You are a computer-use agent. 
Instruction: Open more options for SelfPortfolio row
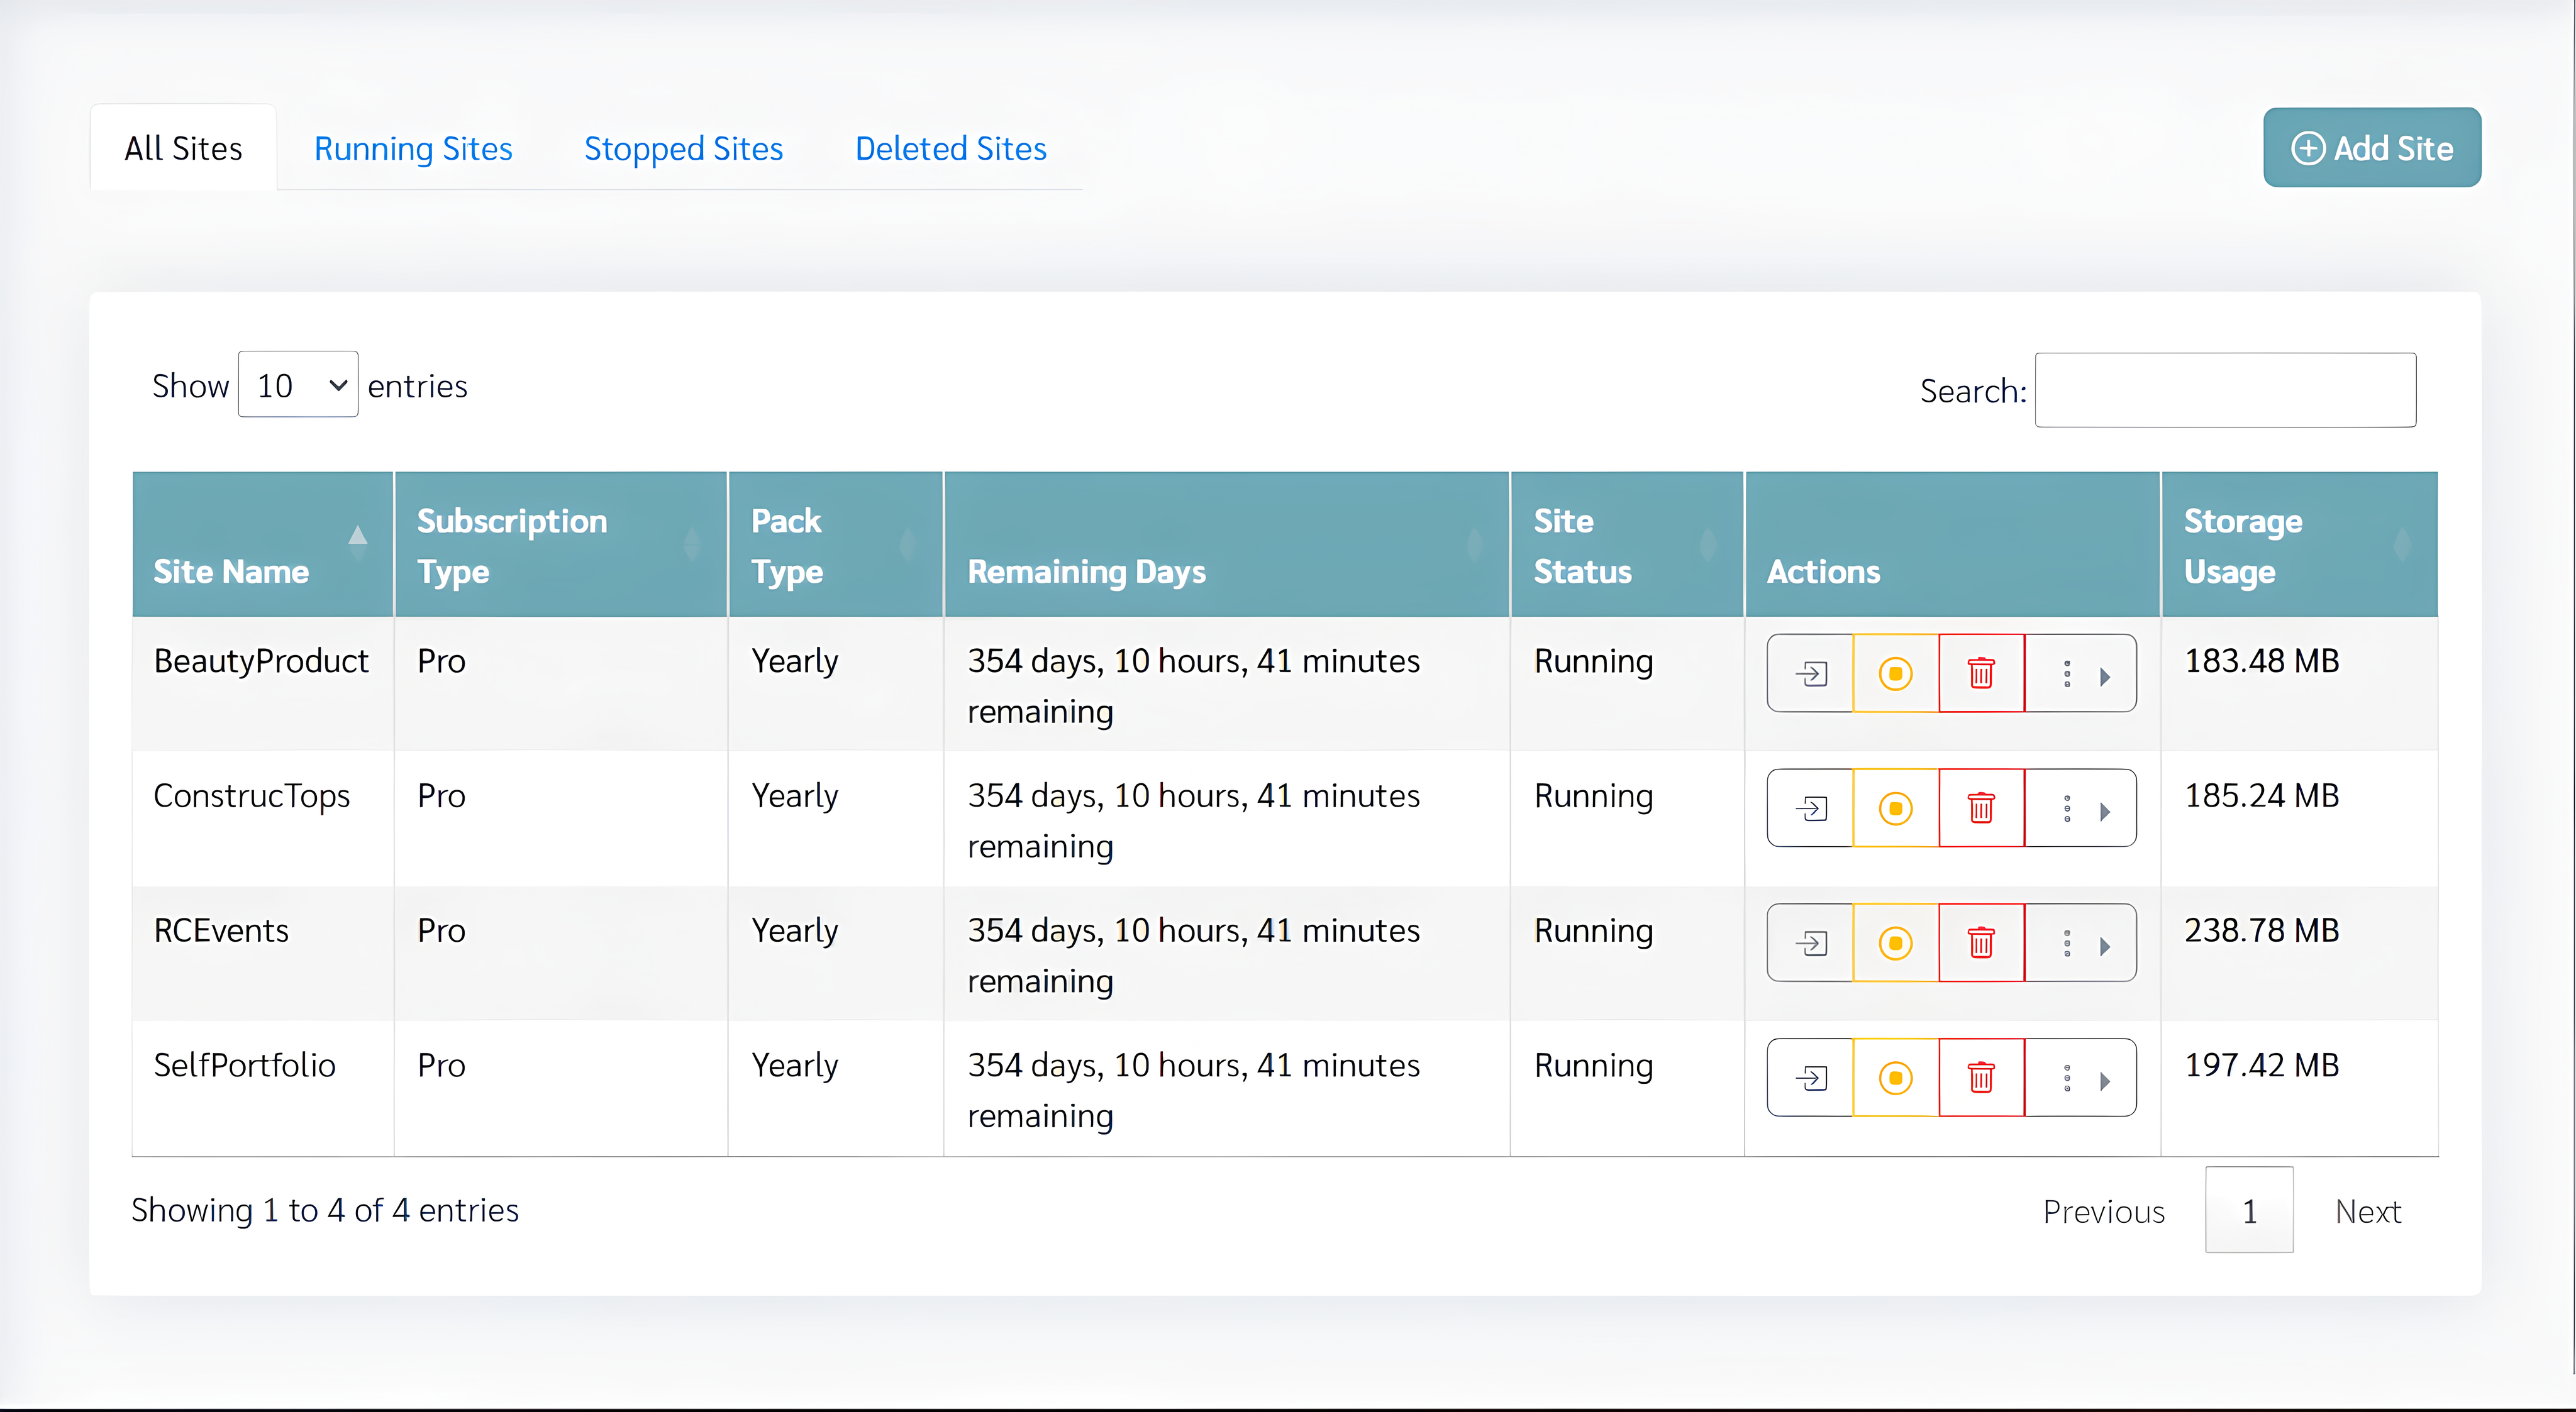tap(2081, 1078)
